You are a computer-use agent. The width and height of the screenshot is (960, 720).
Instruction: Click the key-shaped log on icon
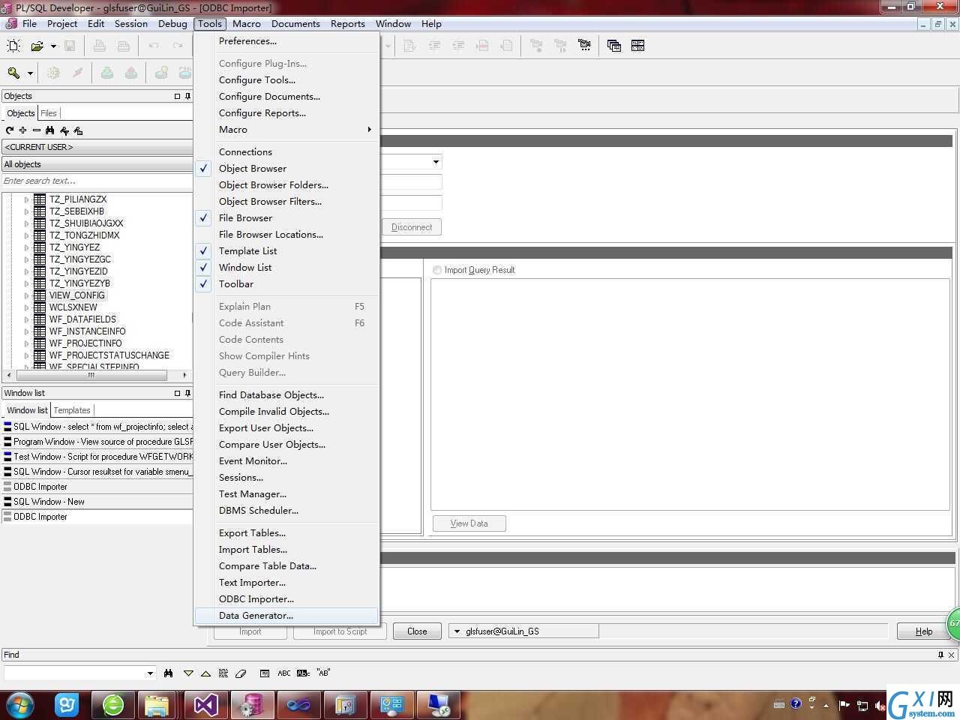coord(13,73)
